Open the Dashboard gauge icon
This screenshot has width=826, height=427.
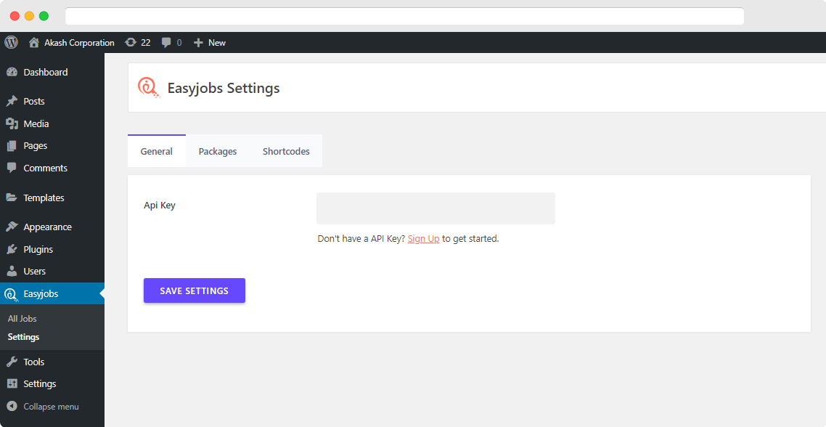(12, 72)
